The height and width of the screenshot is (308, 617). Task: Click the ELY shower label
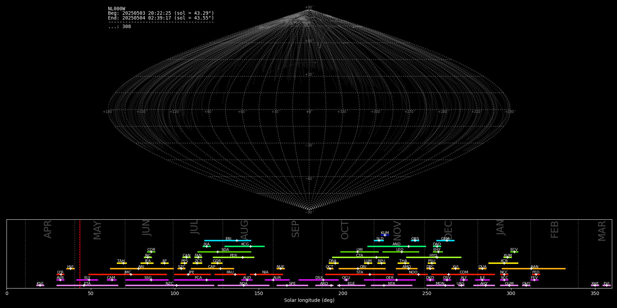tap(87, 278)
